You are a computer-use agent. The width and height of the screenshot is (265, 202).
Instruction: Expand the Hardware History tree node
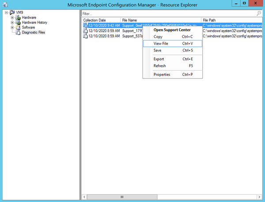coord(12,22)
